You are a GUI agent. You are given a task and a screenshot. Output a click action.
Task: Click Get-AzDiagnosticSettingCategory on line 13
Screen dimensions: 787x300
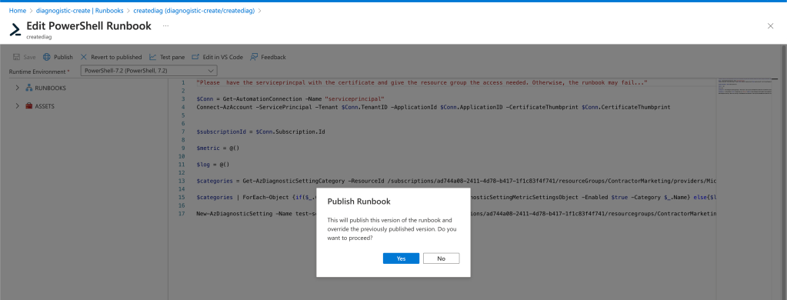[x=294, y=181]
